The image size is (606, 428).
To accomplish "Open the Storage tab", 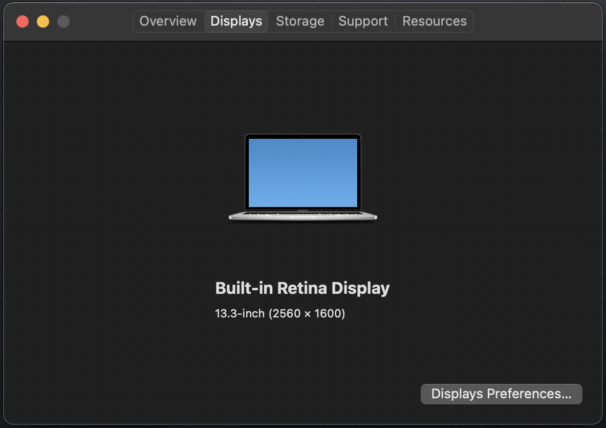I will point(300,22).
